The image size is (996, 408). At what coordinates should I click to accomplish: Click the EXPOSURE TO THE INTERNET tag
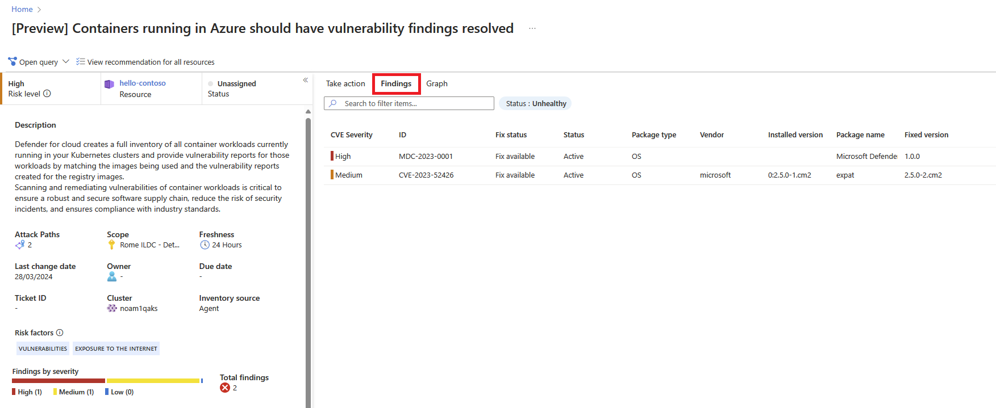coord(116,348)
